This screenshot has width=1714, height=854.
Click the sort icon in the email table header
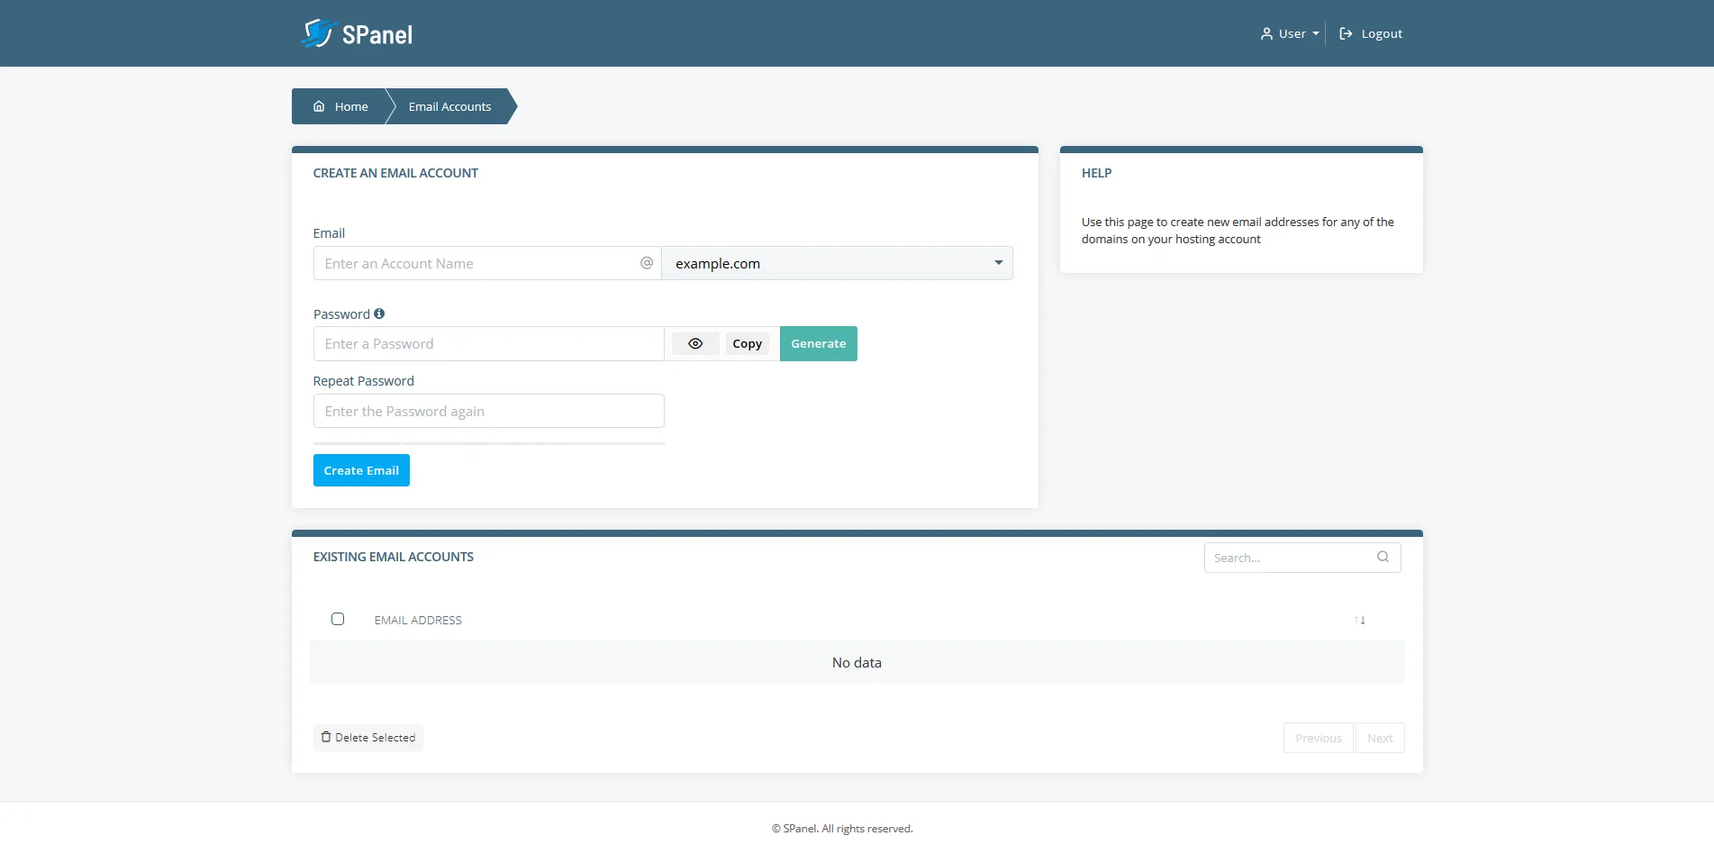coord(1360,620)
